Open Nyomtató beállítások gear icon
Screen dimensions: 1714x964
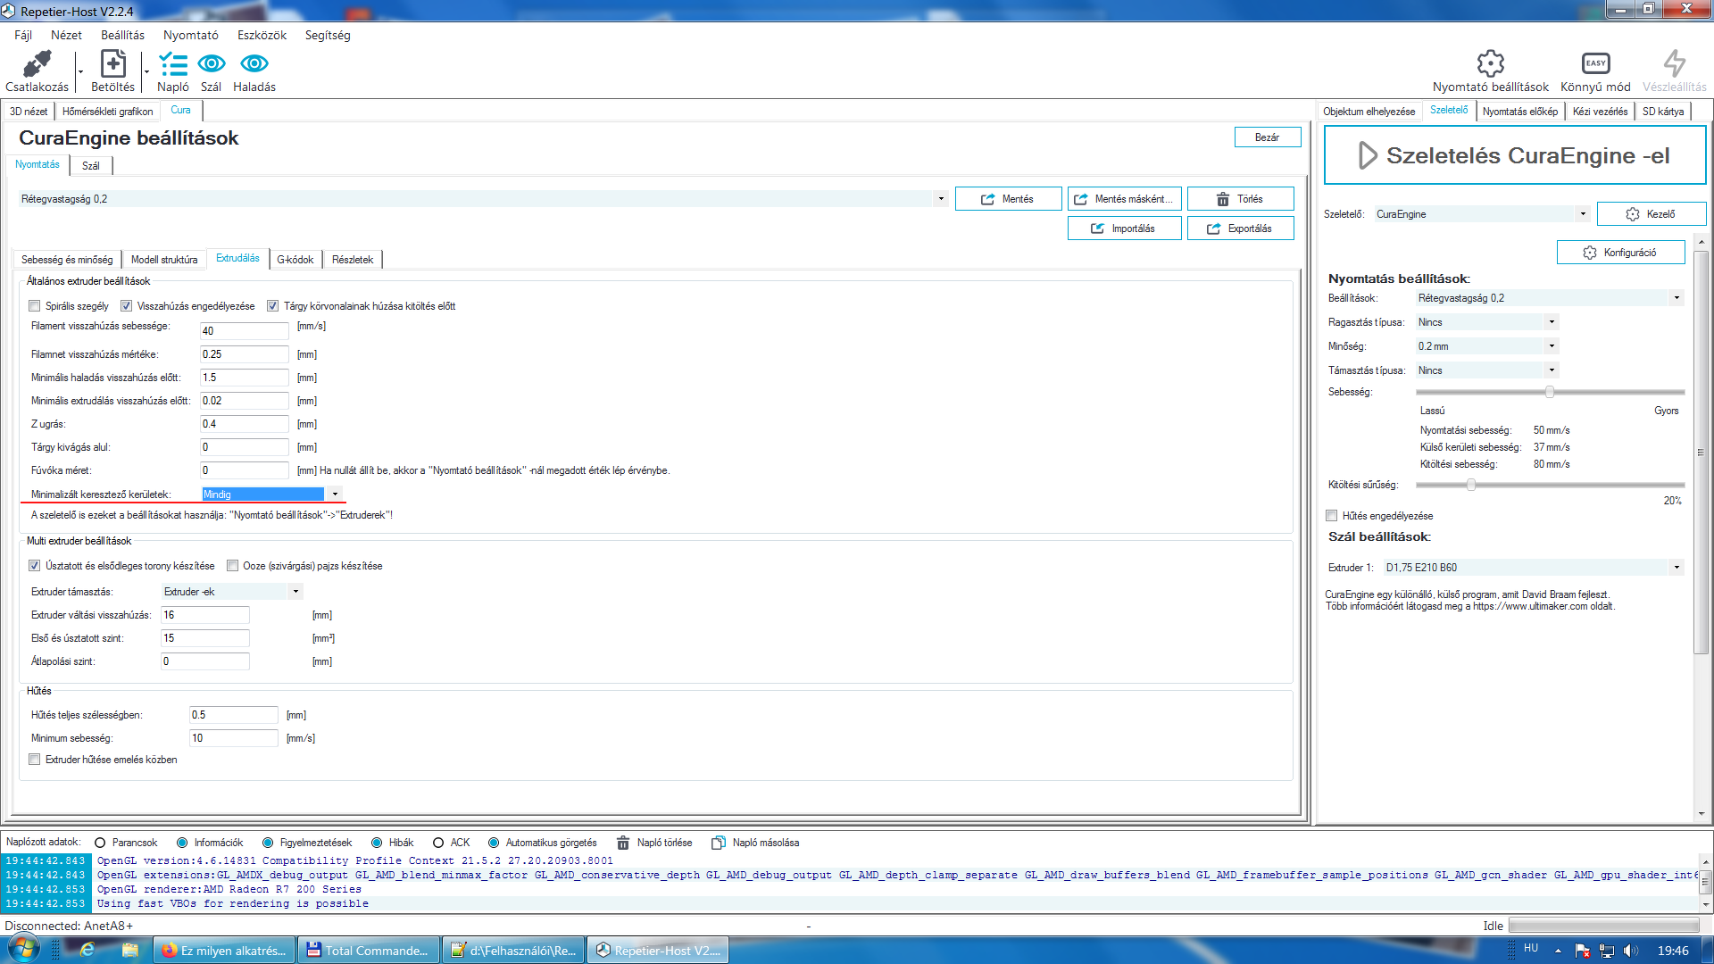coord(1490,64)
